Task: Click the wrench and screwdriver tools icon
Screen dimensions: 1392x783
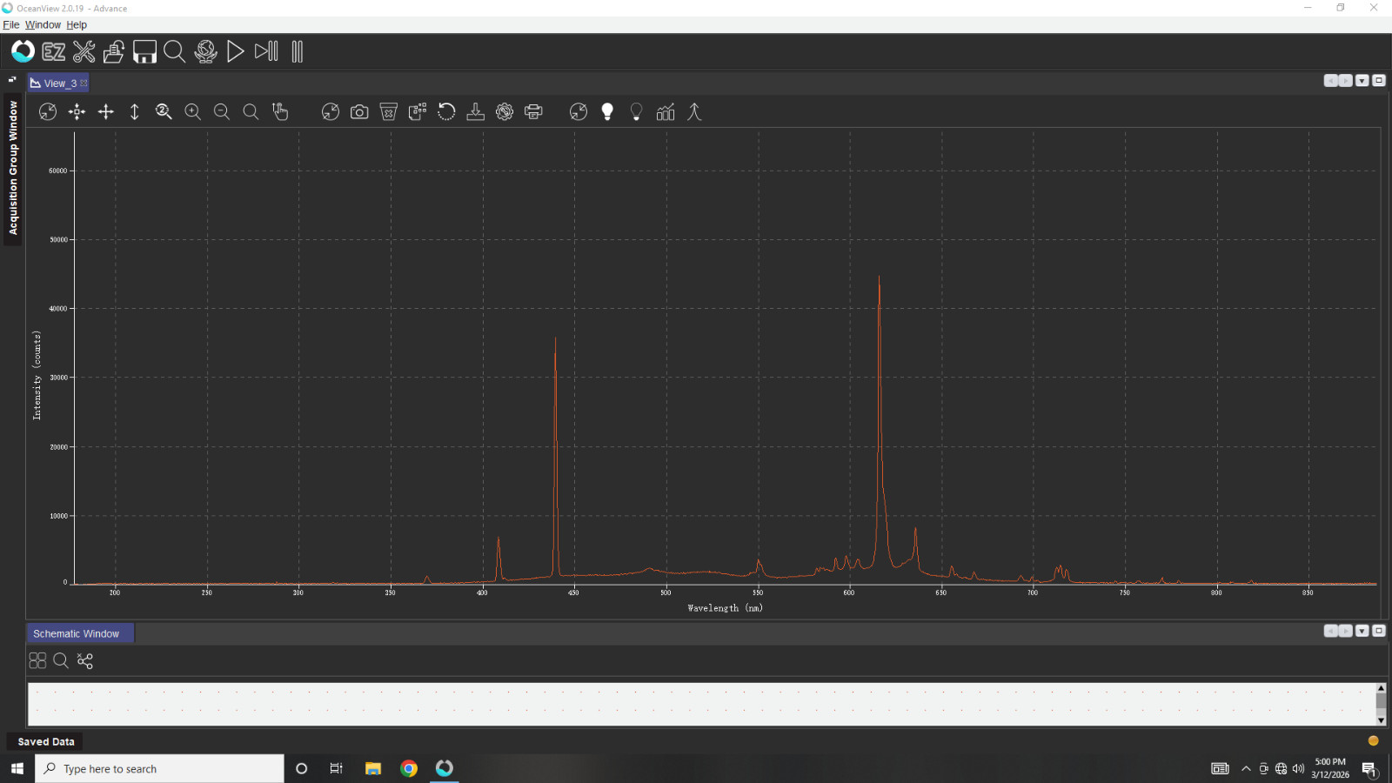Action: click(x=84, y=52)
